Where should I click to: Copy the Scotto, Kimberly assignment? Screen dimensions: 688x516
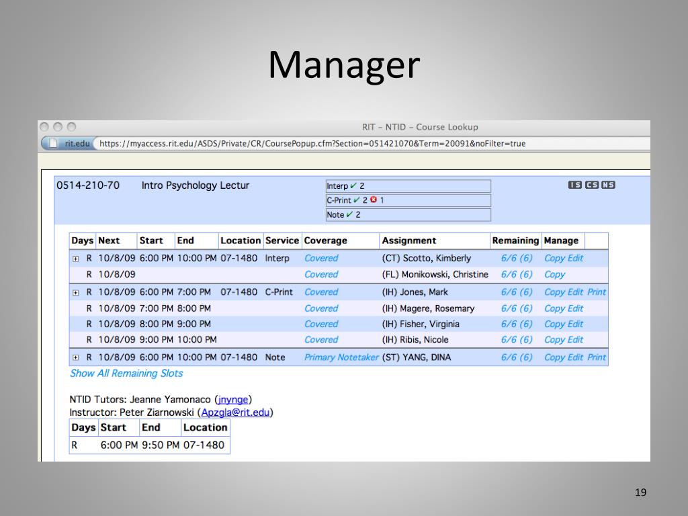click(x=554, y=259)
